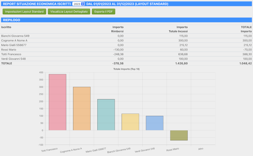Click the Importo Totale Incassi column header

point(178,29)
